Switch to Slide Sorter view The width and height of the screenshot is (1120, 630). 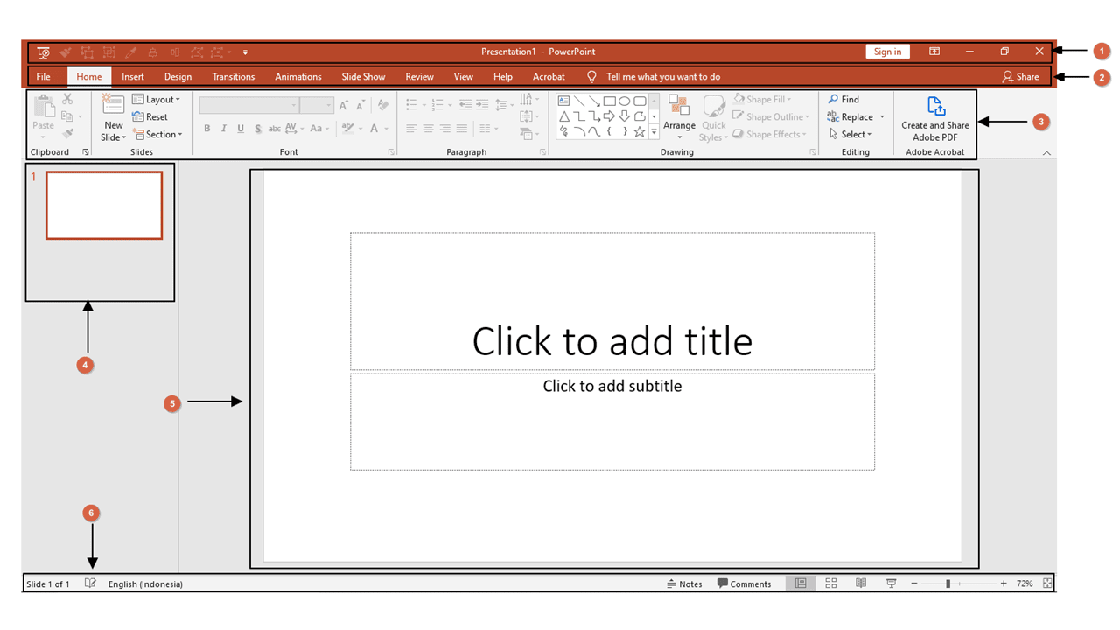click(x=830, y=583)
